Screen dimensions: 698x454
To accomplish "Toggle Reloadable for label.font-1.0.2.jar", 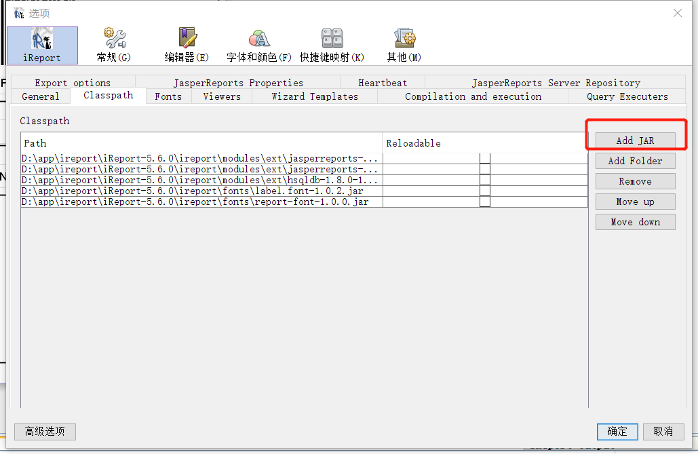I will (485, 191).
